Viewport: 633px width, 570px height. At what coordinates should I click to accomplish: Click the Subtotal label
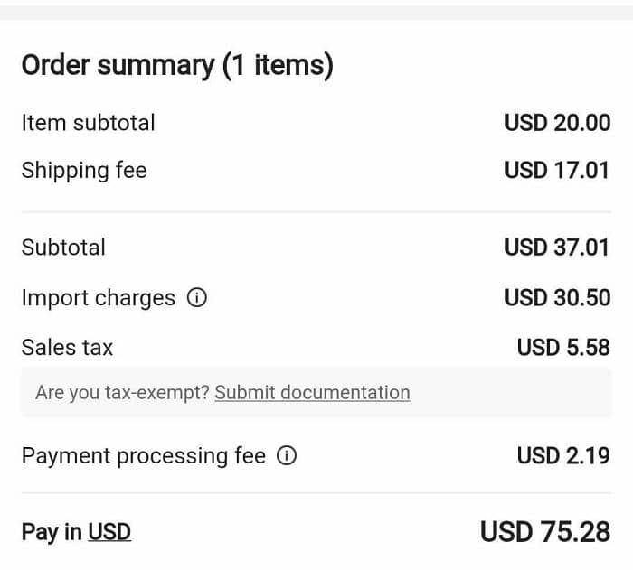pyautogui.click(x=63, y=248)
